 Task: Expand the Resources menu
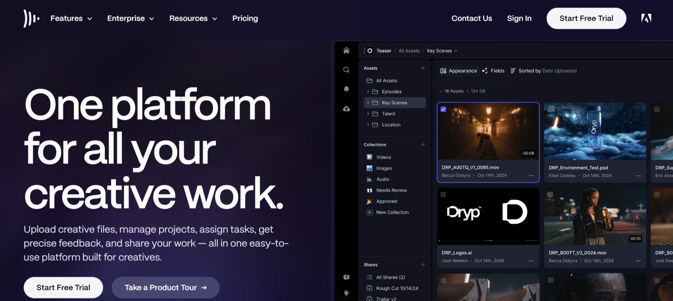193,18
